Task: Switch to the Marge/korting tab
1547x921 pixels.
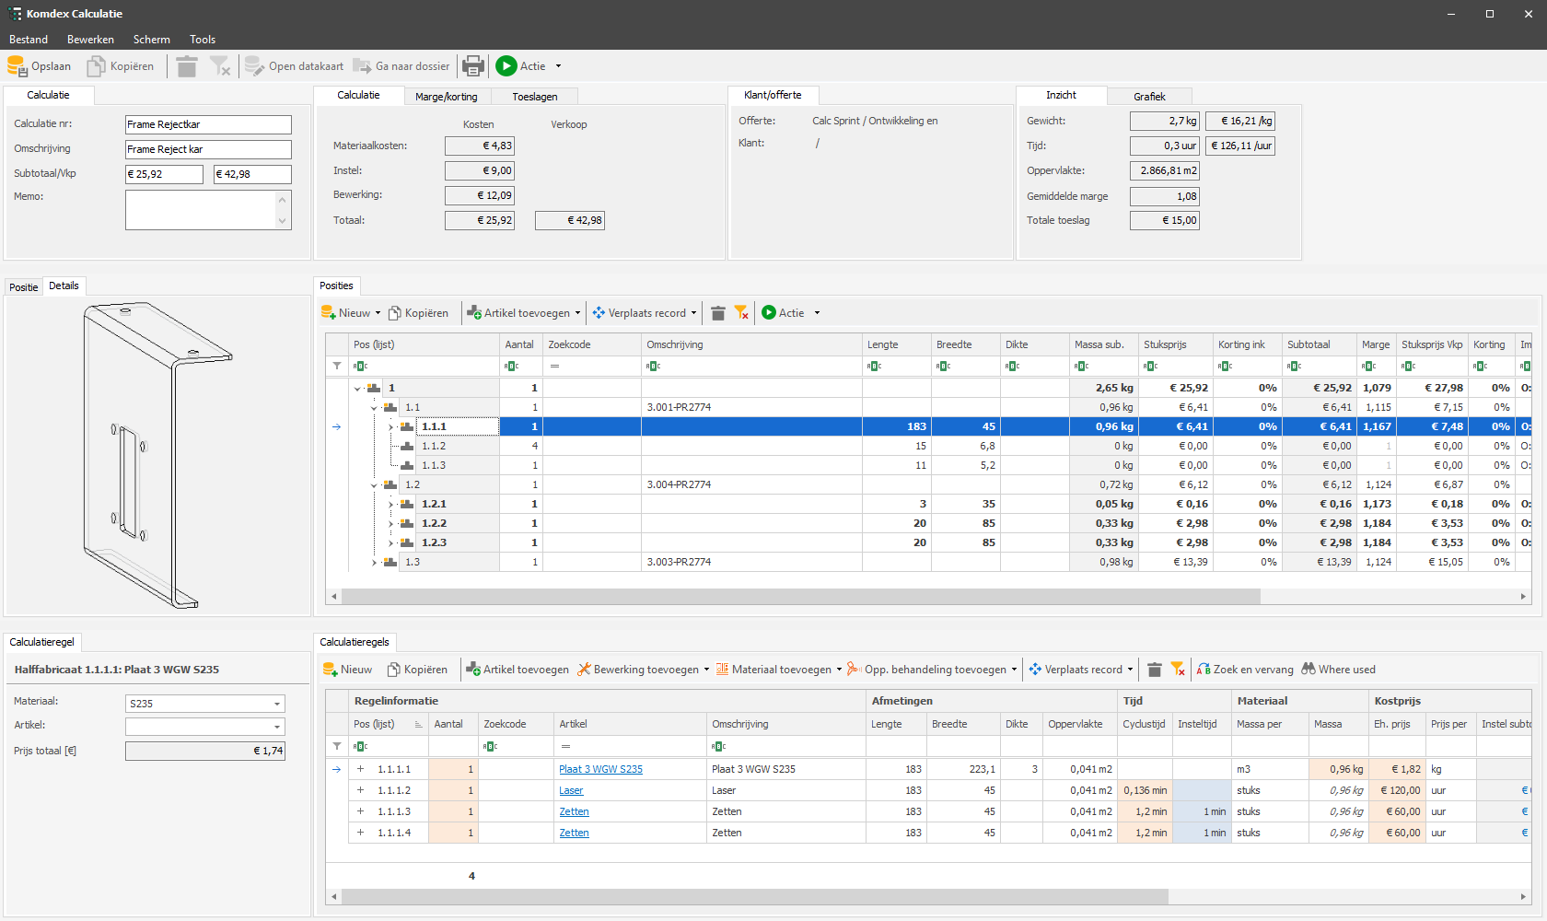Action: (446, 97)
